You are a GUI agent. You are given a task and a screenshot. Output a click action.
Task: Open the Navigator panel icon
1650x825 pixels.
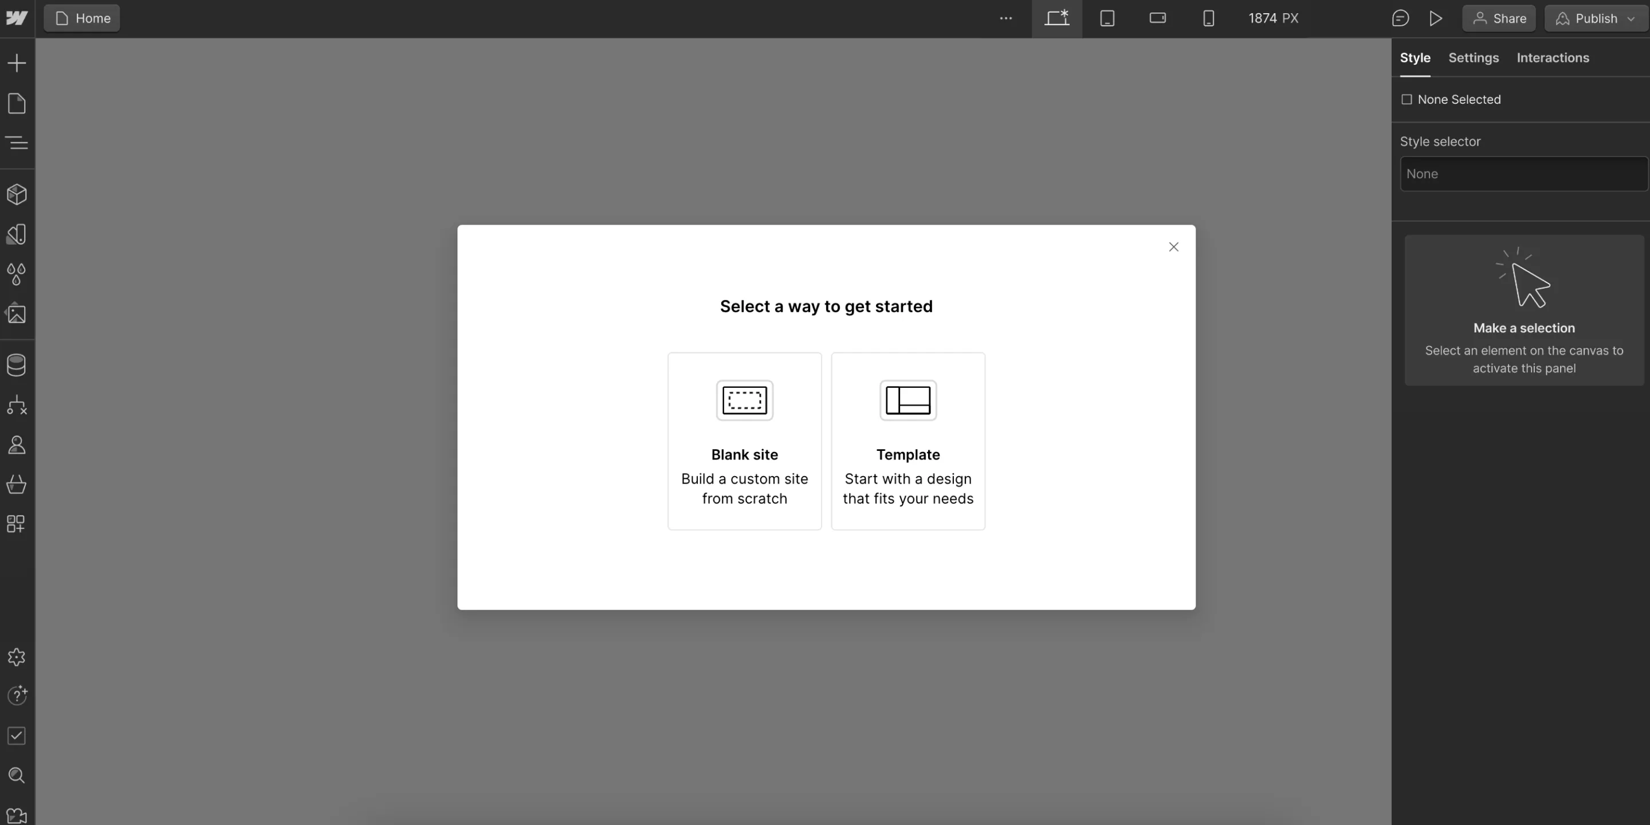(17, 142)
